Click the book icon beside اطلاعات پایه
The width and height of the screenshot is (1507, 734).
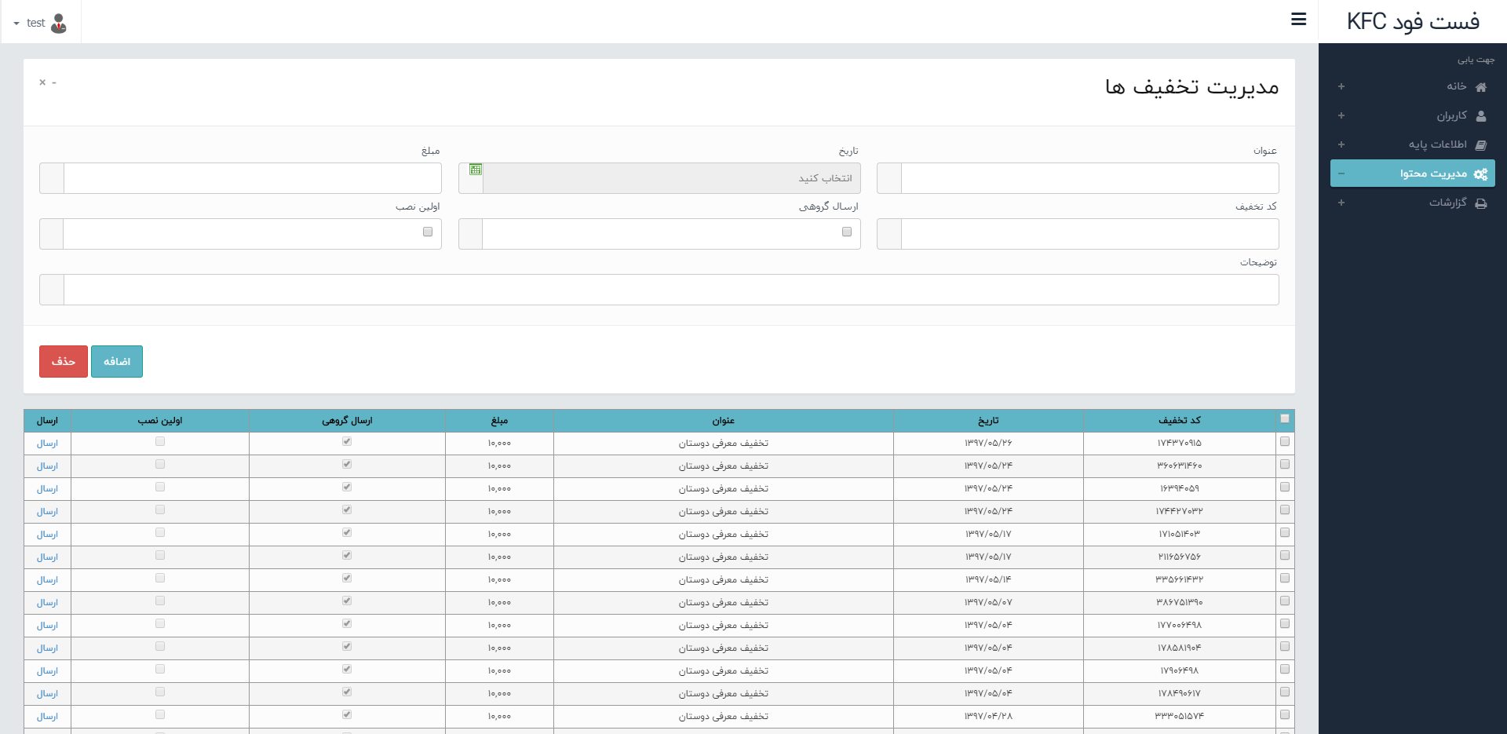[1481, 145]
